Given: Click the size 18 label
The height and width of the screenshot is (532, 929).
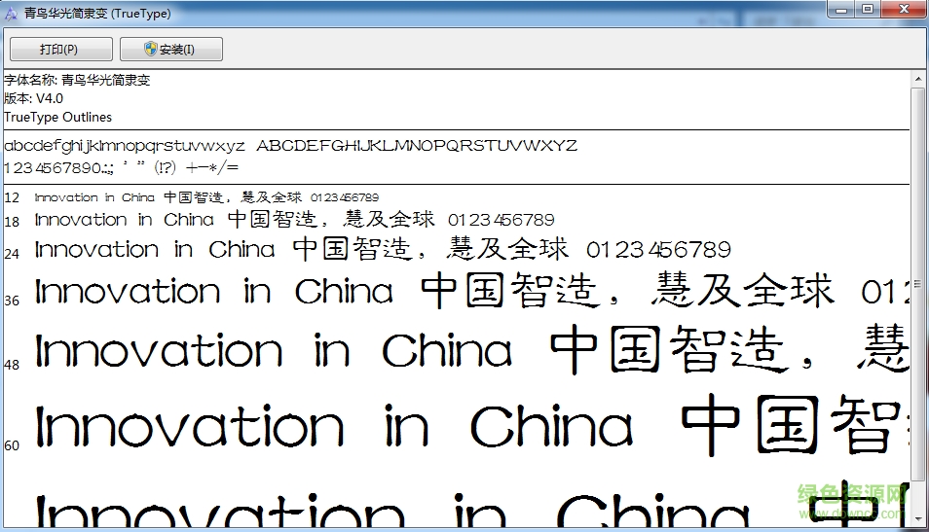Looking at the screenshot, I should pyautogui.click(x=12, y=222).
